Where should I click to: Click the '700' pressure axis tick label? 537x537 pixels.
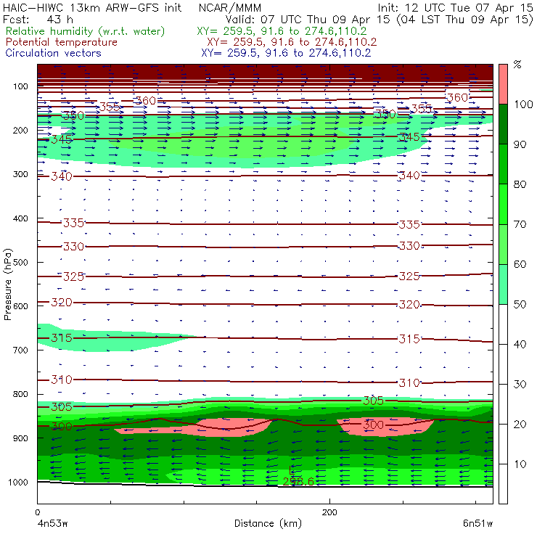point(20,350)
